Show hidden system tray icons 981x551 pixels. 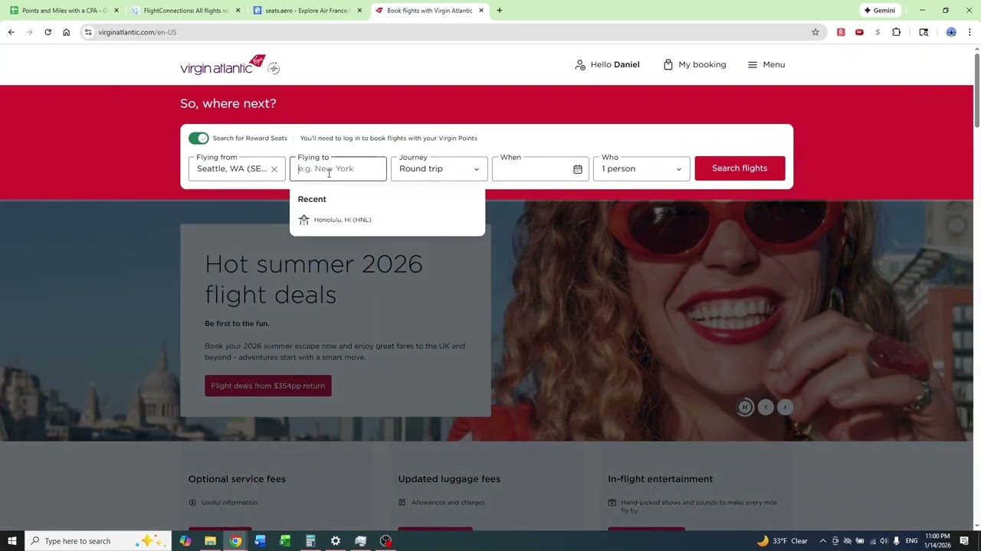(823, 541)
